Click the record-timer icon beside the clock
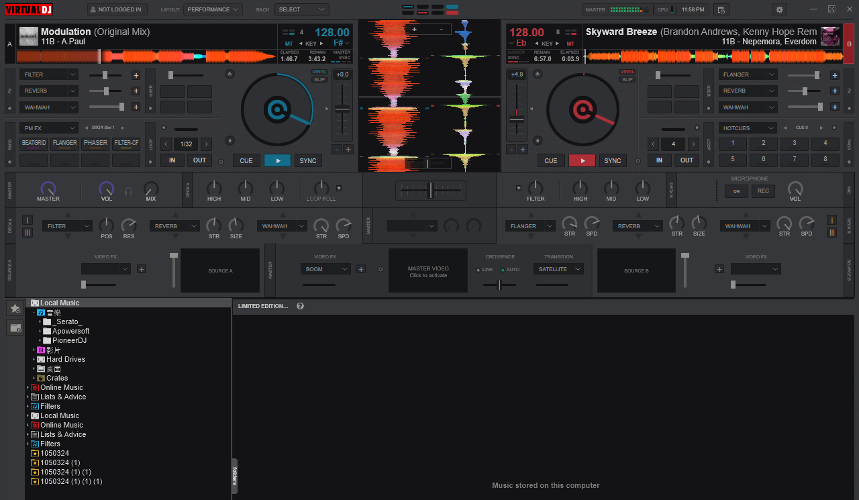This screenshot has height=500, width=859. (x=721, y=9)
